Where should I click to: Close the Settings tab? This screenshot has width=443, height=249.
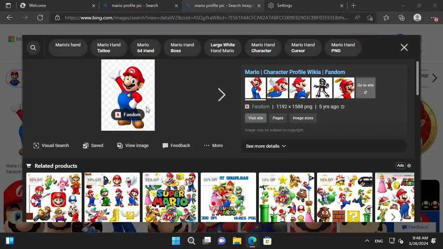click(x=342, y=6)
